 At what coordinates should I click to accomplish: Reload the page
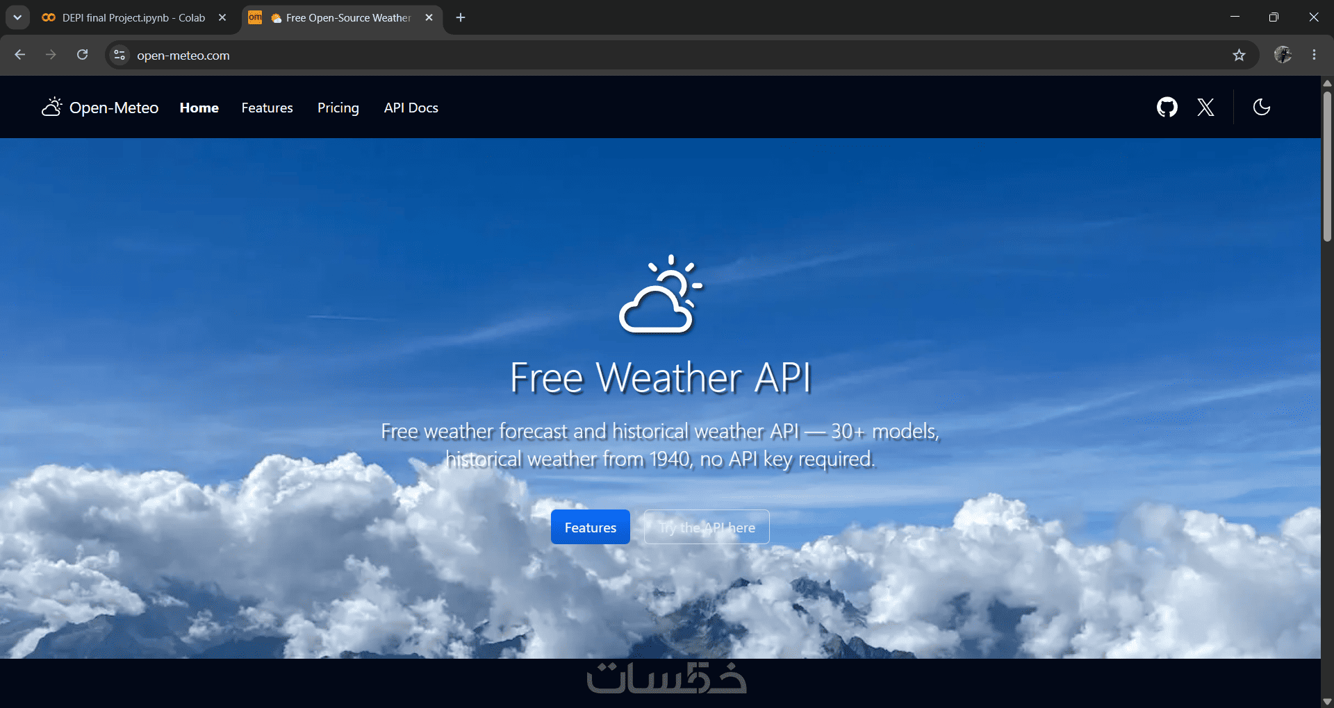82,55
